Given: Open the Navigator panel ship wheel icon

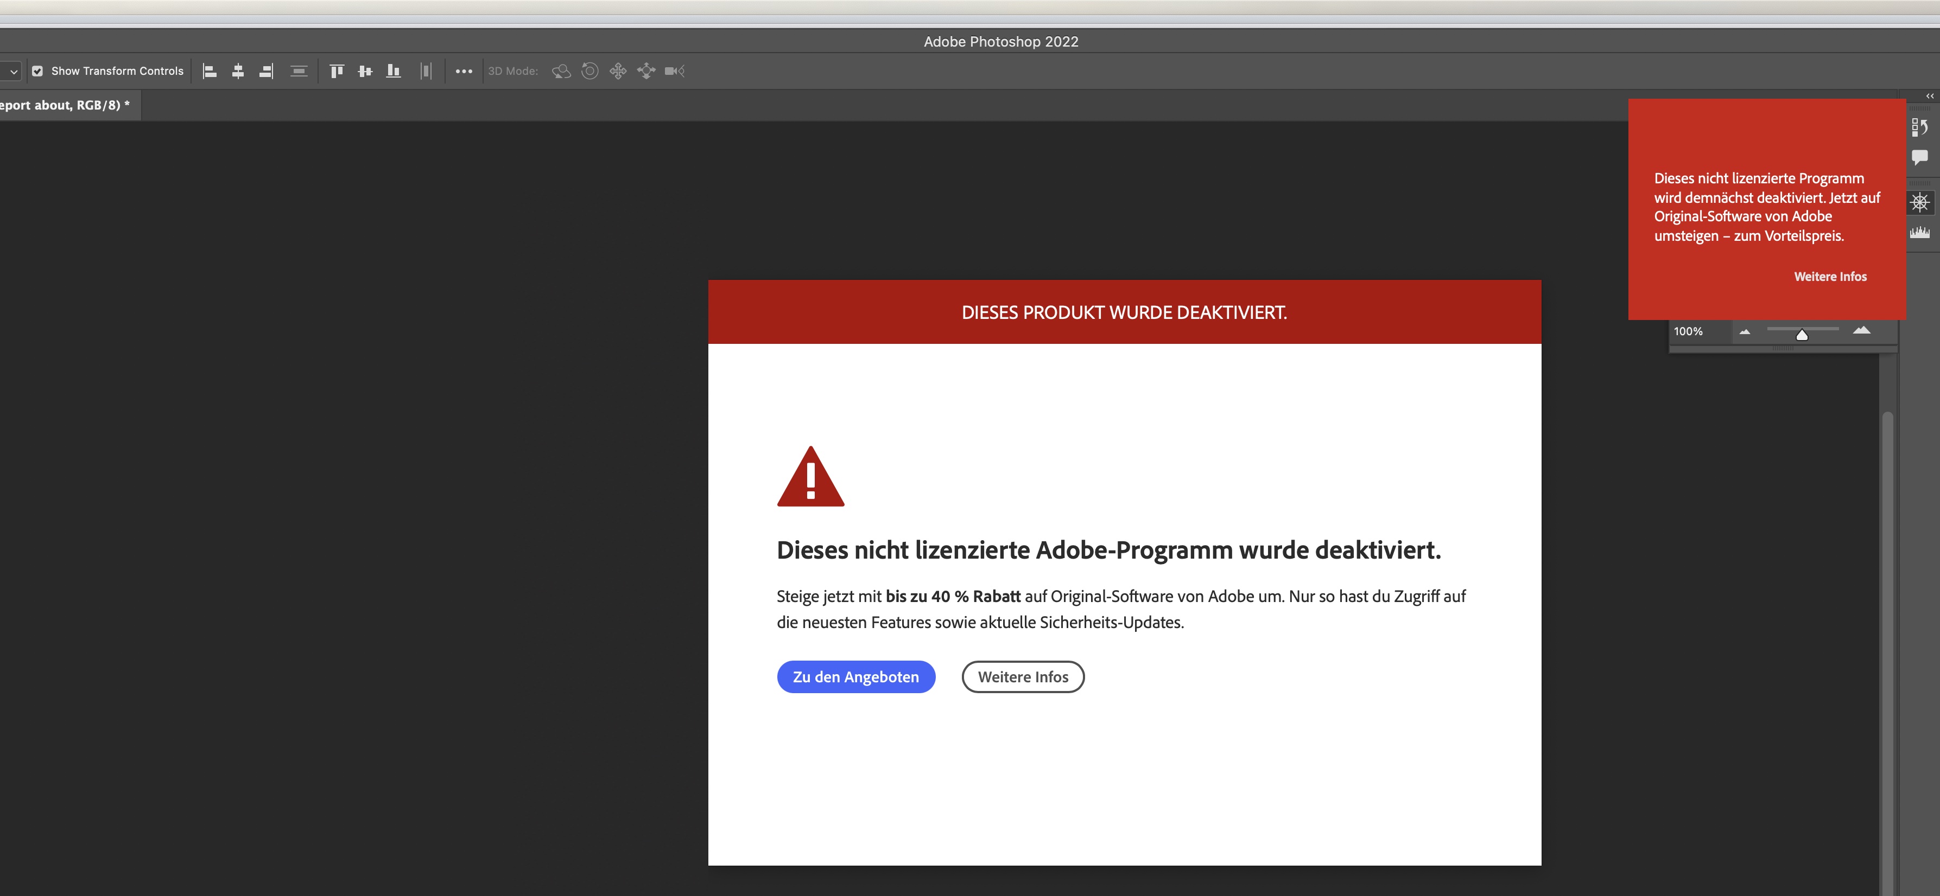Looking at the screenshot, I should pos(1920,202).
